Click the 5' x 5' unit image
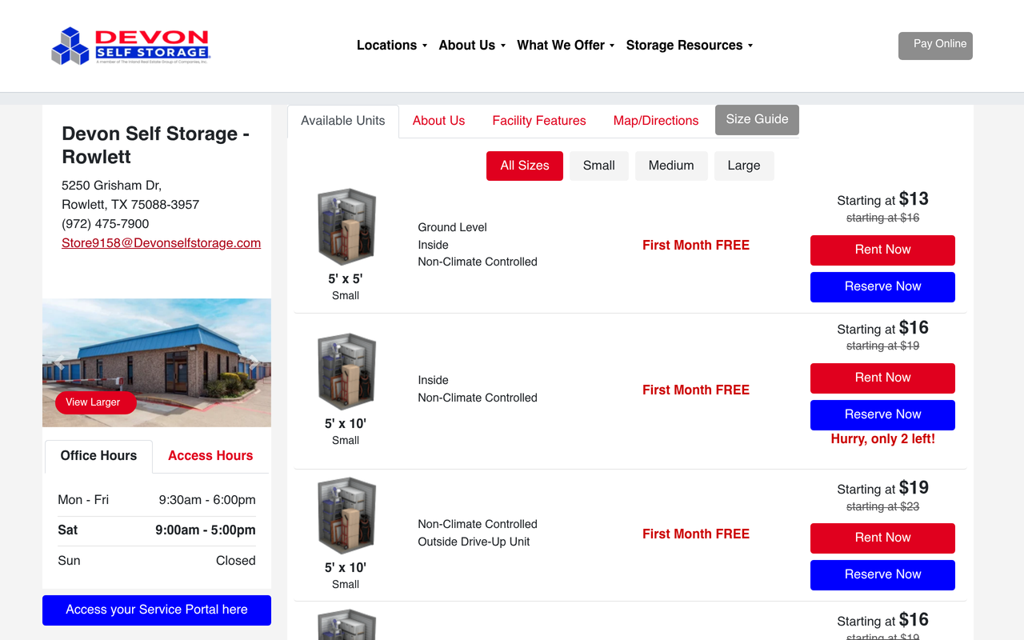This screenshot has height=640, width=1024. pos(346,227)
